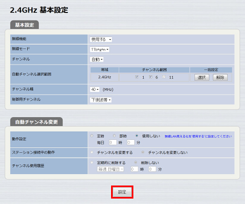The width and height of the screenshot is (245, 204).
Task: Open the 無線モード dropdown showing 11b/g/n
Action: coord(100,50)
